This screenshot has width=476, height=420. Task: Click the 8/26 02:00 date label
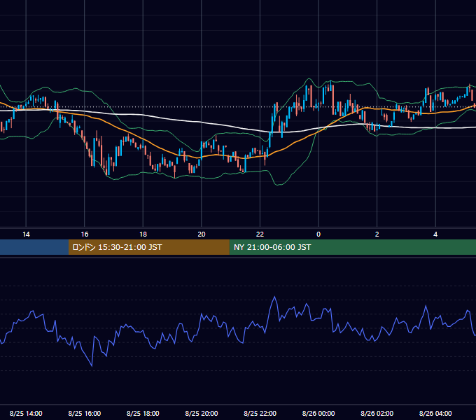click(x=377, y=413)
